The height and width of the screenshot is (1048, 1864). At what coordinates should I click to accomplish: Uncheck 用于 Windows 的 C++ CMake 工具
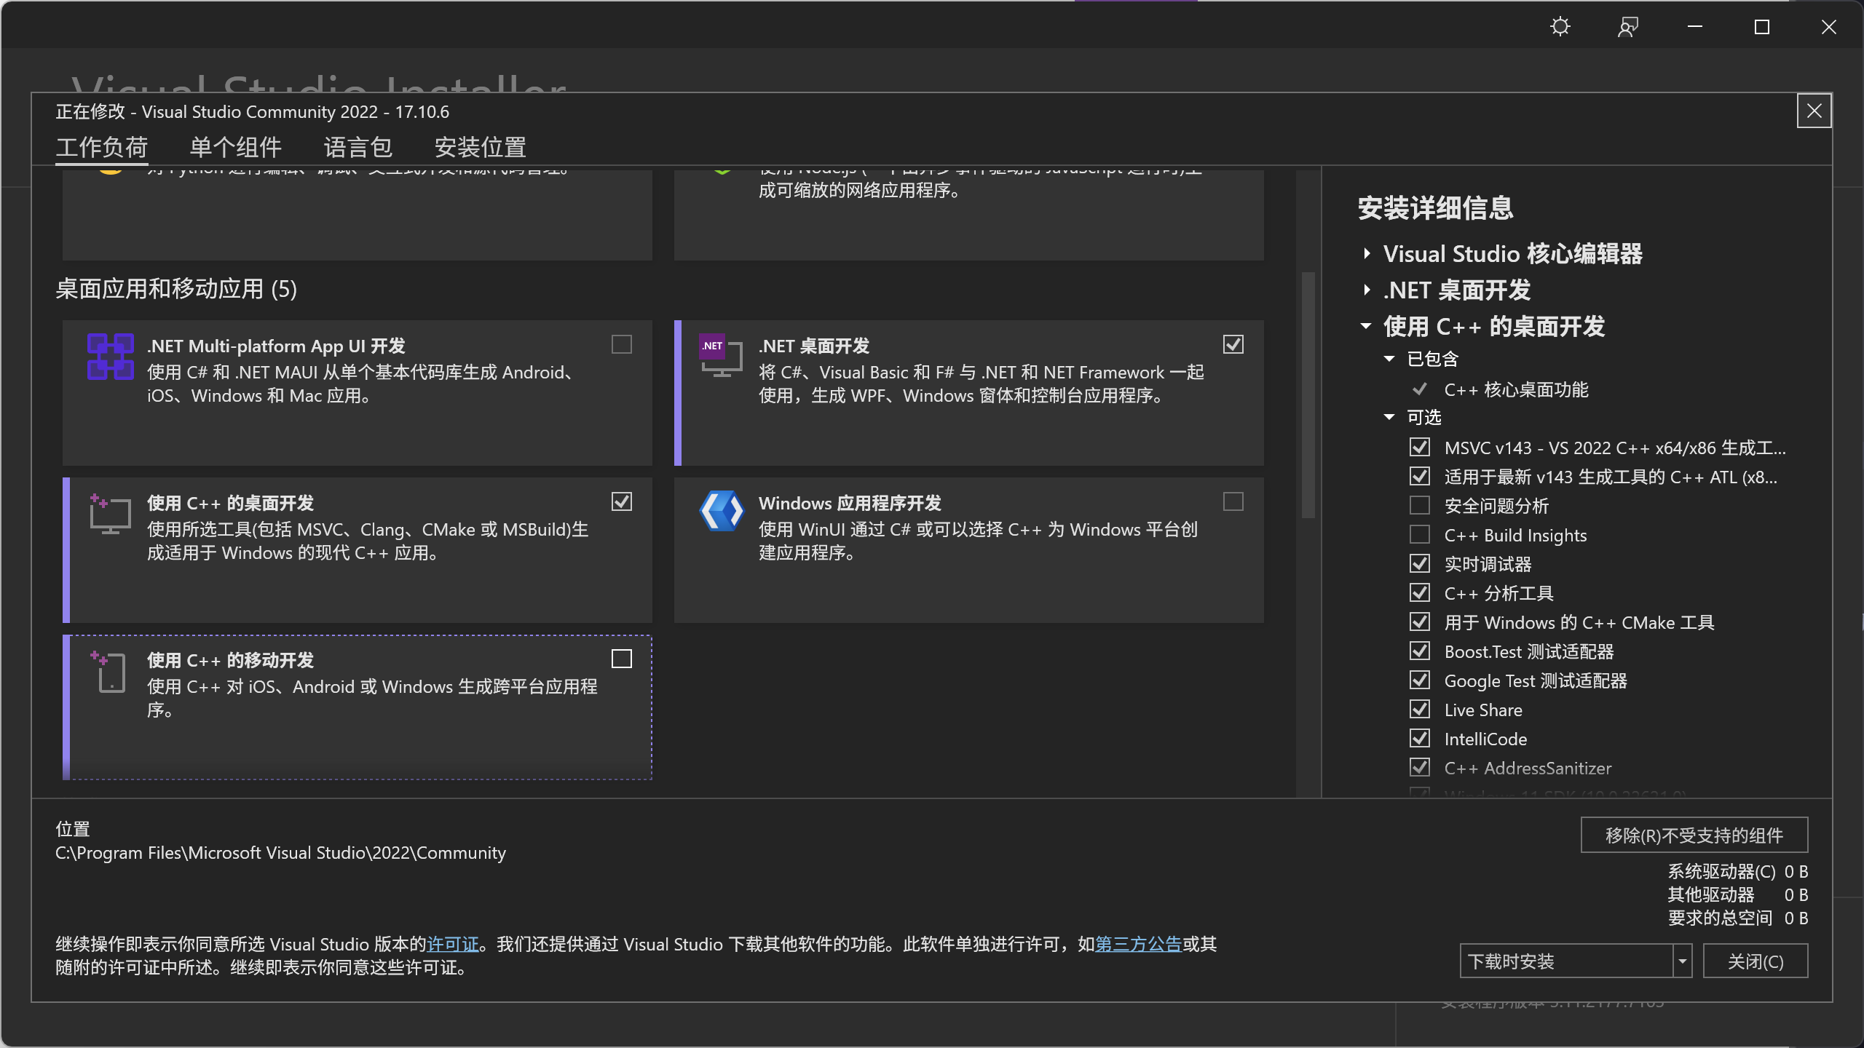tap(1420, 622)
